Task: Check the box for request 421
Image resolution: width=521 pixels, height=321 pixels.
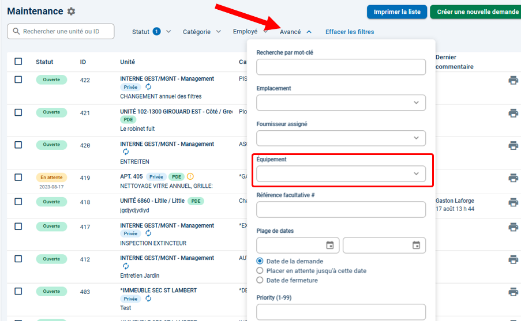Action: [18, 112]
